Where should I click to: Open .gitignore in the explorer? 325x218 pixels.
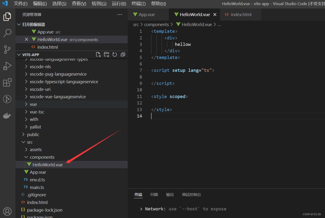71,195
